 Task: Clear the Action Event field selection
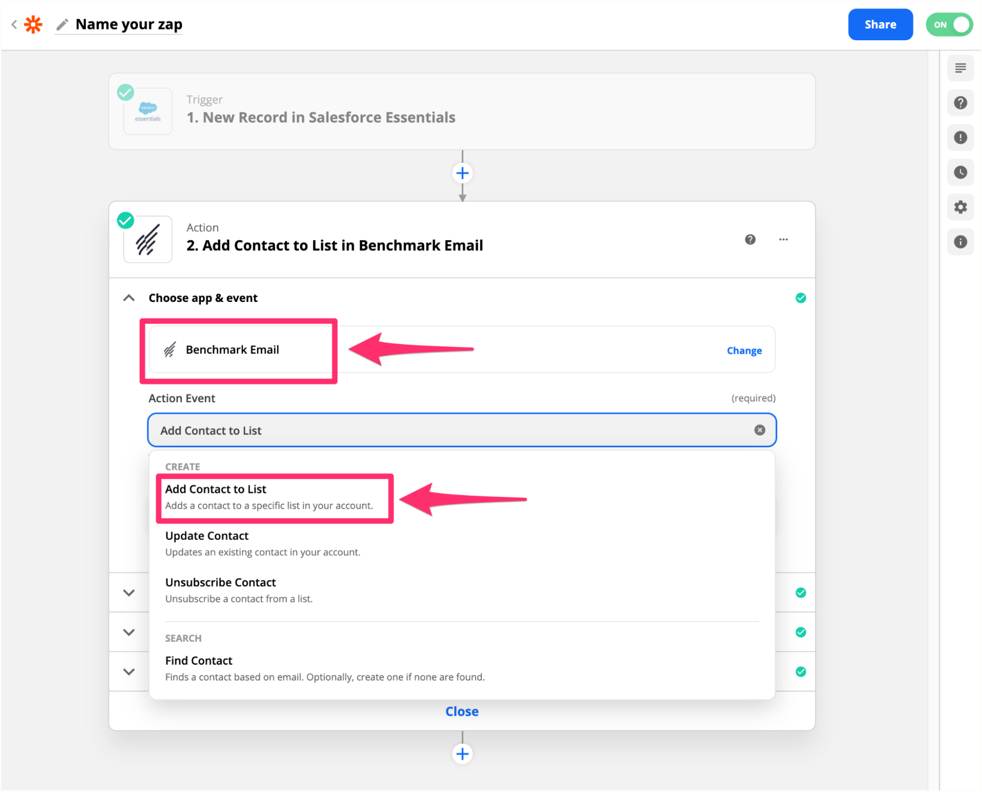click(759, 430)
